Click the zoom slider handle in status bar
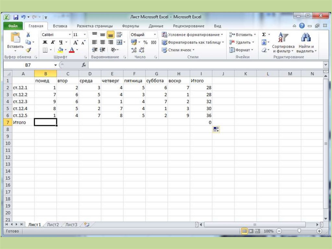Image resolution: width=332 pixels, height=249 pixels. point(299,231)
